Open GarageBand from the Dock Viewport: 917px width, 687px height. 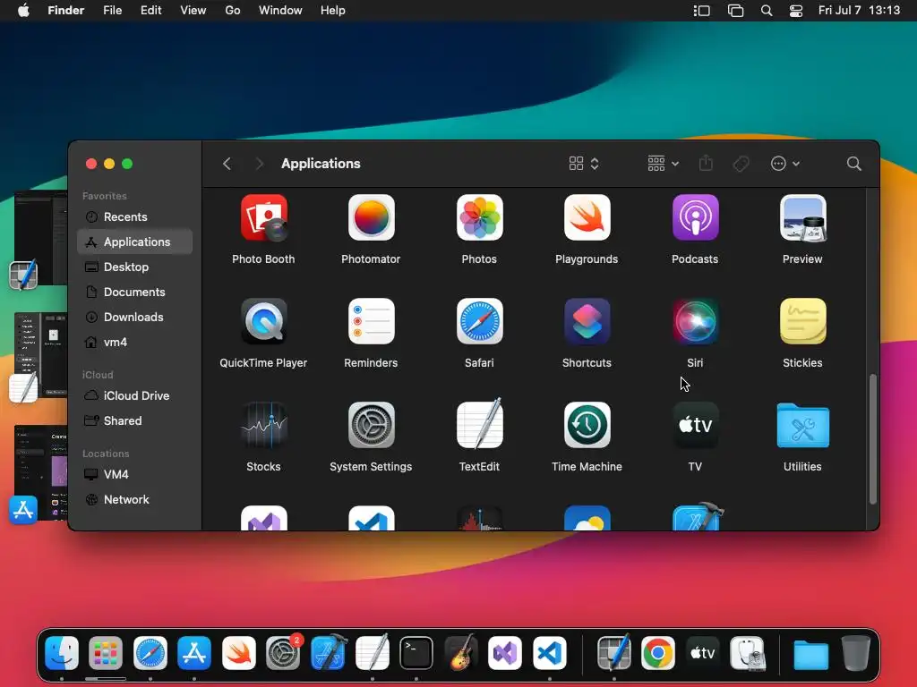point(461,653)
